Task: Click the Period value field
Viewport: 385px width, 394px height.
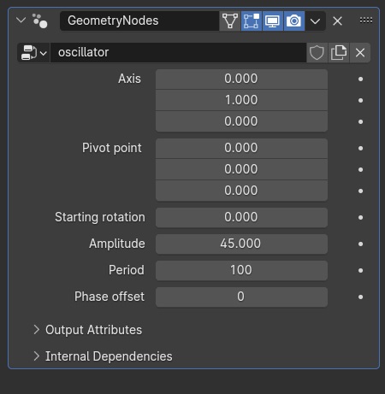Action: (241, 270)
